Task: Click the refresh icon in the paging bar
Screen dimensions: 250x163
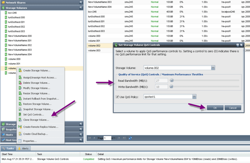Action: (x=130, y=138)
